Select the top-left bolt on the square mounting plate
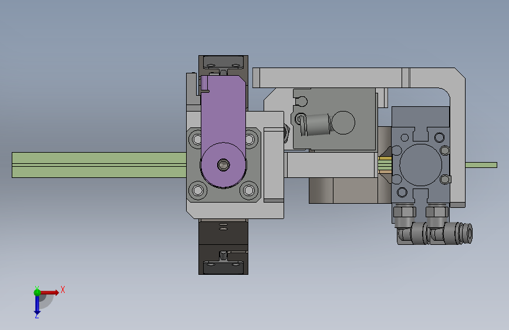 tap(196, 140)
